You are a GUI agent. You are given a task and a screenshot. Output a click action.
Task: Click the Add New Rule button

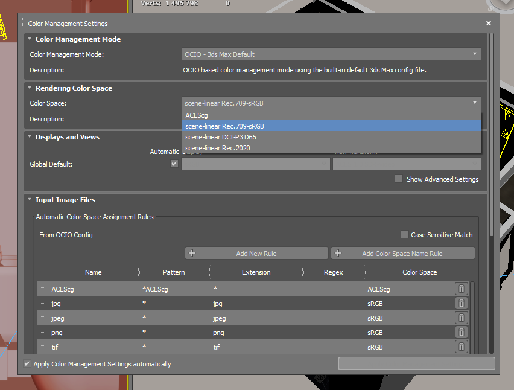point(256,253)
